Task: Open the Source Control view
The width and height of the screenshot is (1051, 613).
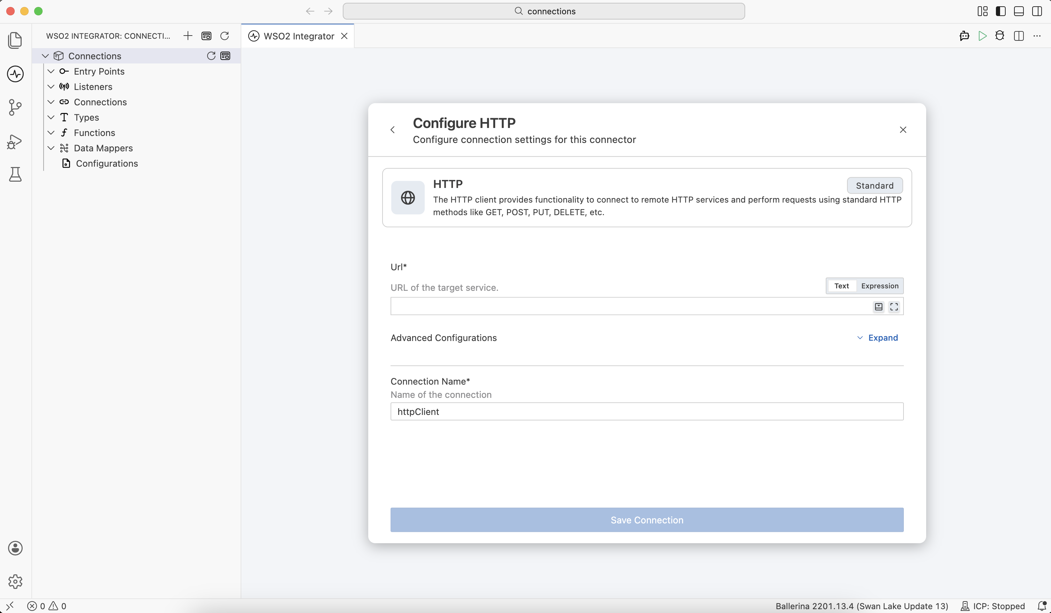Action: click(x=15, y=107)
